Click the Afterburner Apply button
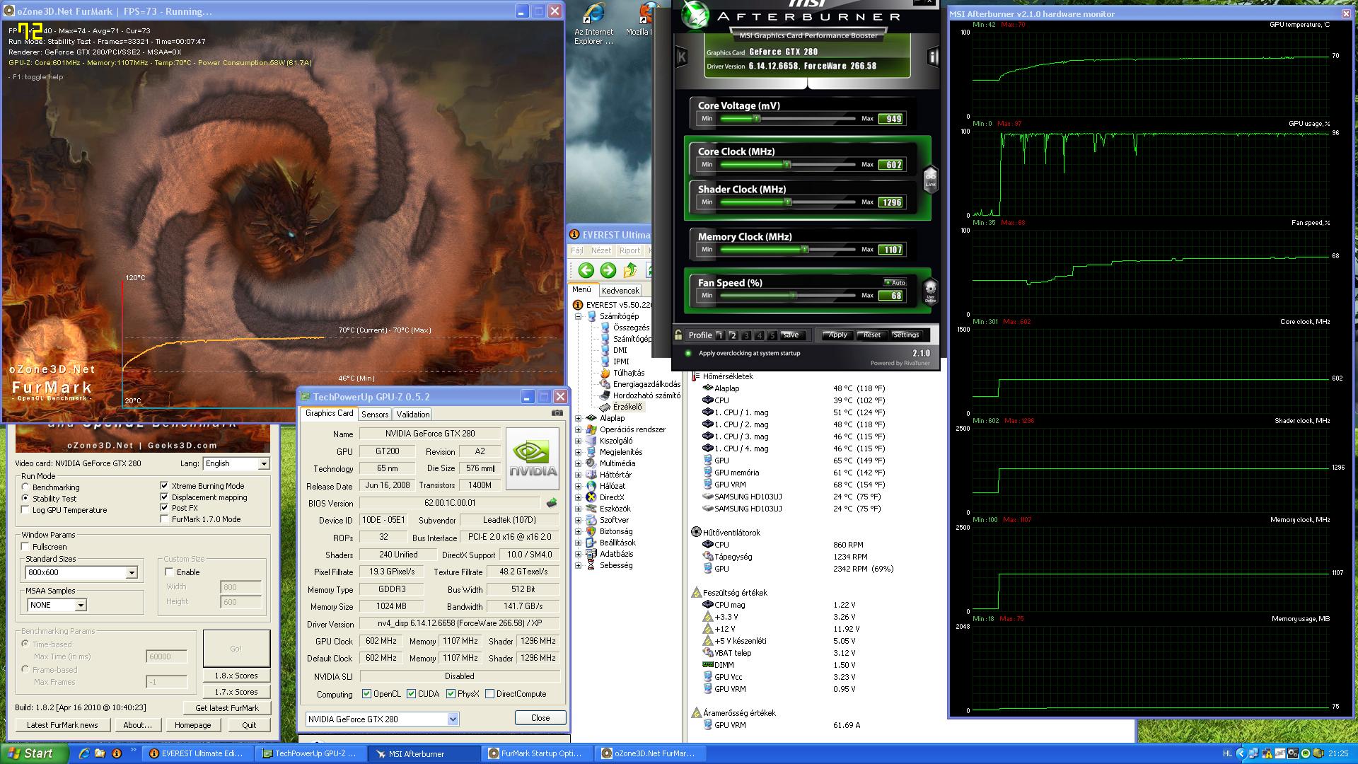 tap(837, 335)
